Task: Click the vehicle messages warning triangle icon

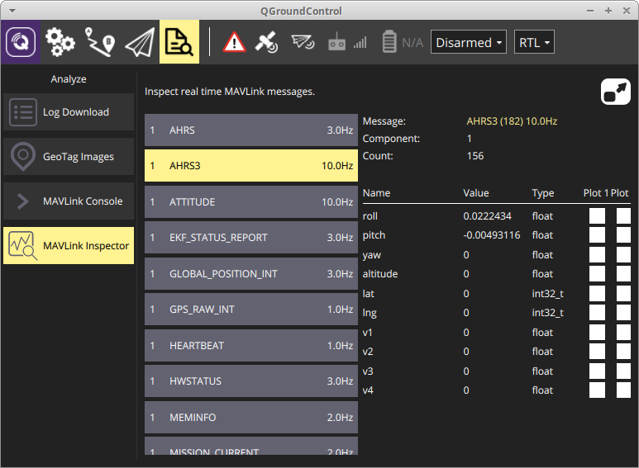Action: click(235, 42)
